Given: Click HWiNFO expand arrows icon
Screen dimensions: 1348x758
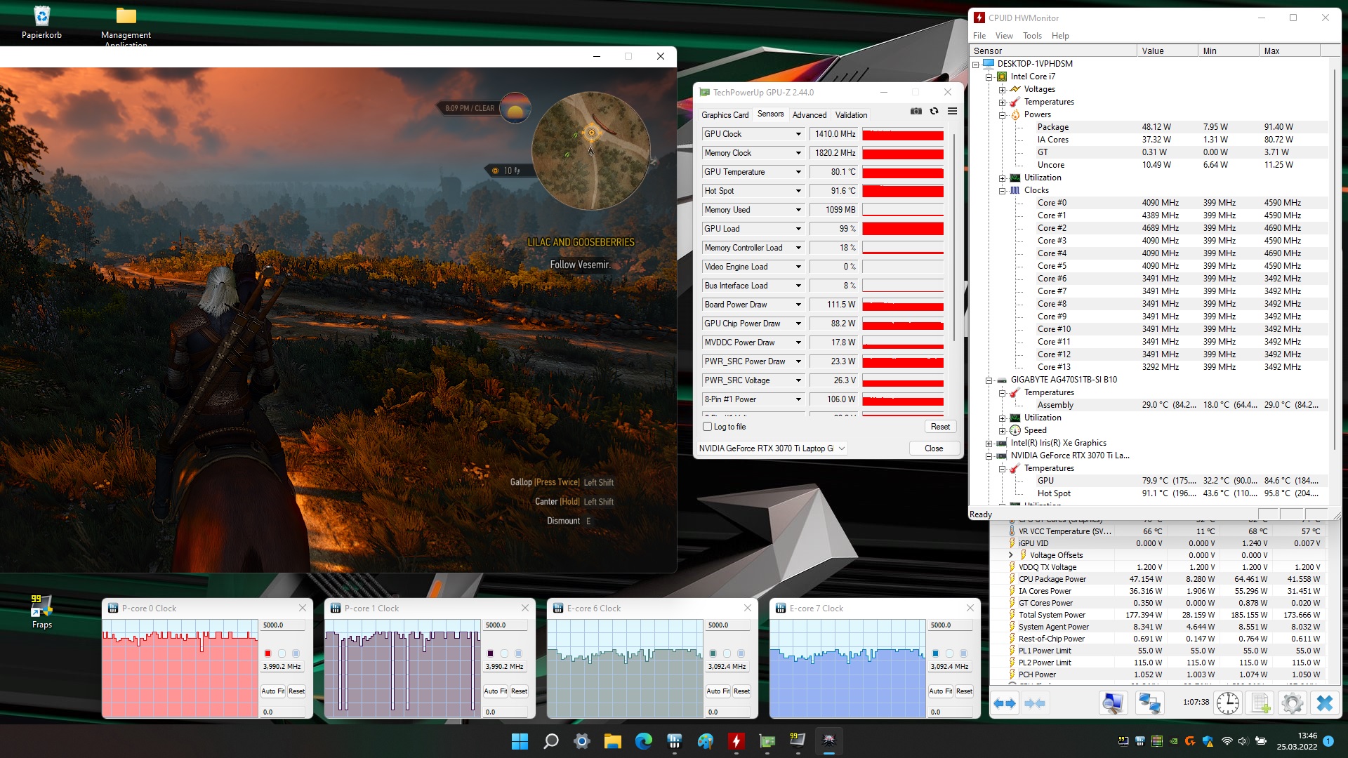Looking at the screenshot, I should point(1005,703).
